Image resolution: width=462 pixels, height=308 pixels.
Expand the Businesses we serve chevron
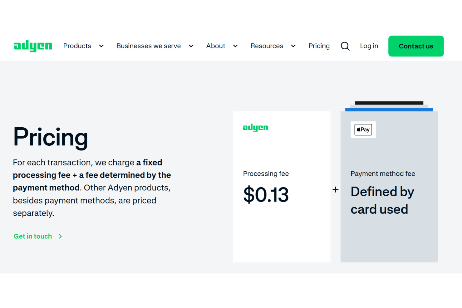(191, 46)
